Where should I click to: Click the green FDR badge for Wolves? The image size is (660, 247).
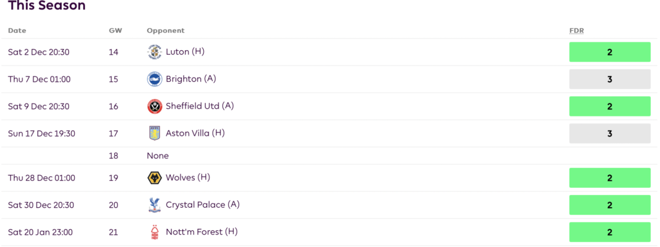click(x=610, y=178)
